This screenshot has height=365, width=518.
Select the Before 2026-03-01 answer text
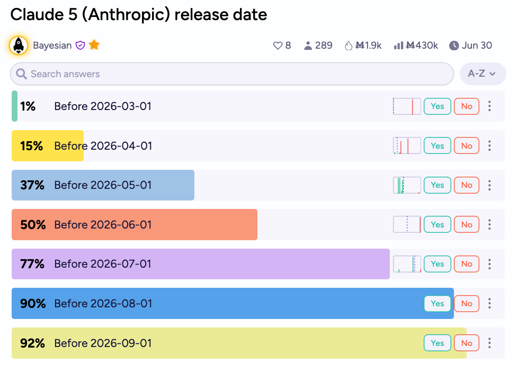pos(103,106)
